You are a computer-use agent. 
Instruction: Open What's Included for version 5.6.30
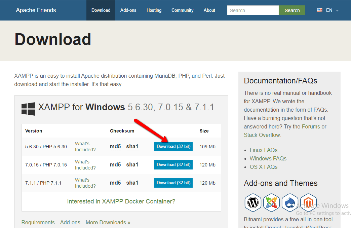85,147
